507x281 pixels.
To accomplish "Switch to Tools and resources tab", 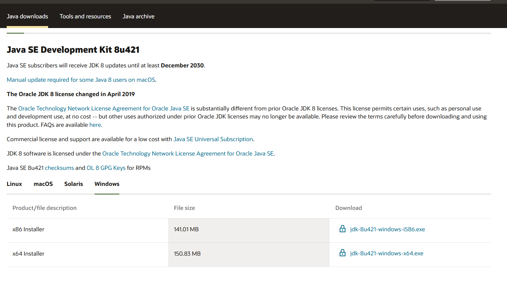I will (x=85, y=16).
